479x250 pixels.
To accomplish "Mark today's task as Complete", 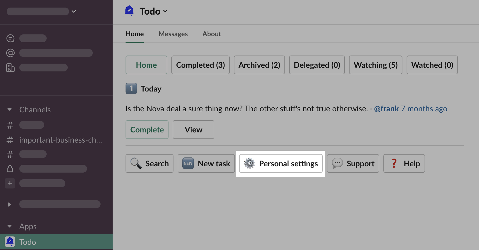I will 147,130.
